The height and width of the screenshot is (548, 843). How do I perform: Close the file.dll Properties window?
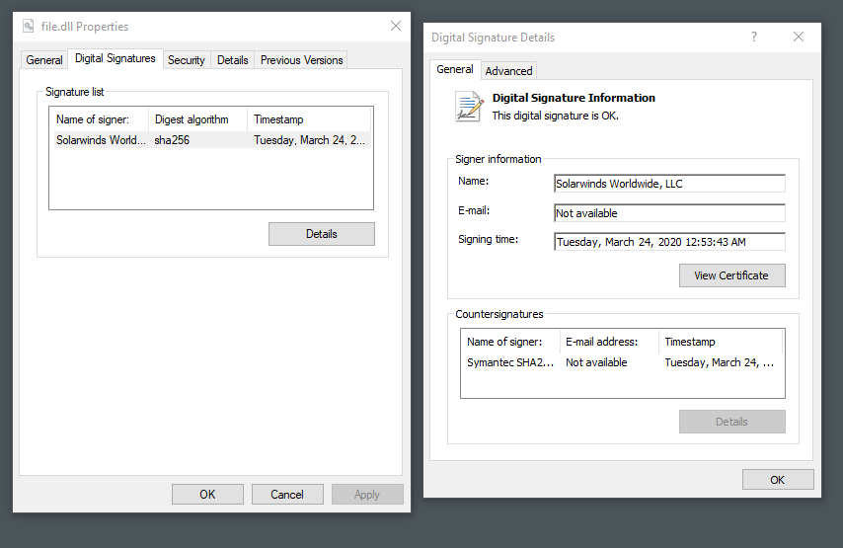[x=396, y=27]
